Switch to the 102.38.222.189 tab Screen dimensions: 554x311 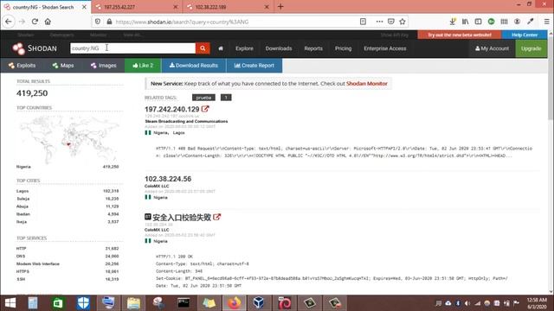tap(229, 7)
